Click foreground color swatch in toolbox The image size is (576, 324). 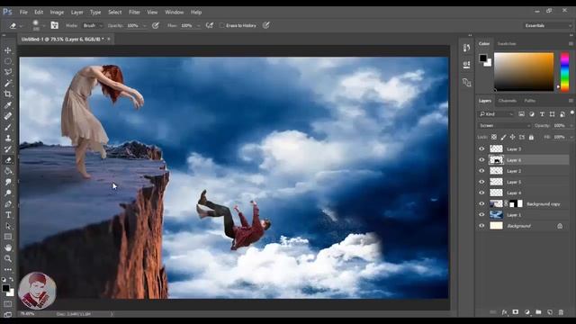pyautogui.click(x=5, y=288)
